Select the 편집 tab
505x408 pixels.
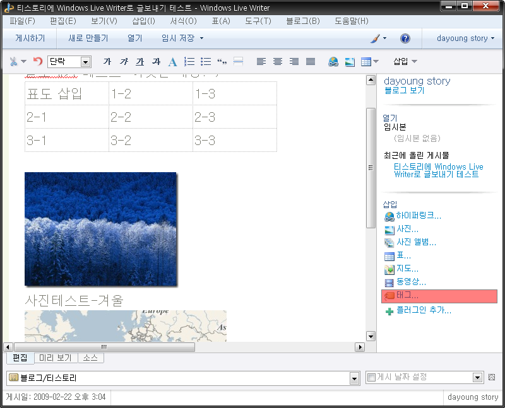(x=20, y=358)
